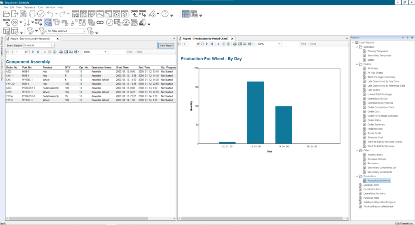Click the infinity symbol toolbar icon
415x225 pixels.
tap(100, 22)
